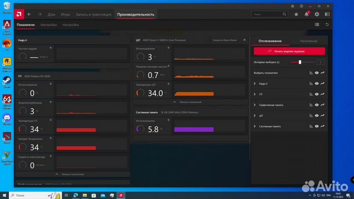Switch to the Настройки sub-tab
This screenshot has height=199, width=354.
point(70,25)
